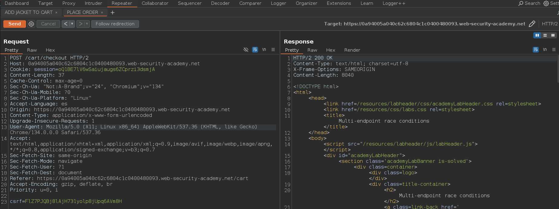Toggle line wrap in Response viewer
This screenshot has width=559, height=209.
(x=536, y=50)
